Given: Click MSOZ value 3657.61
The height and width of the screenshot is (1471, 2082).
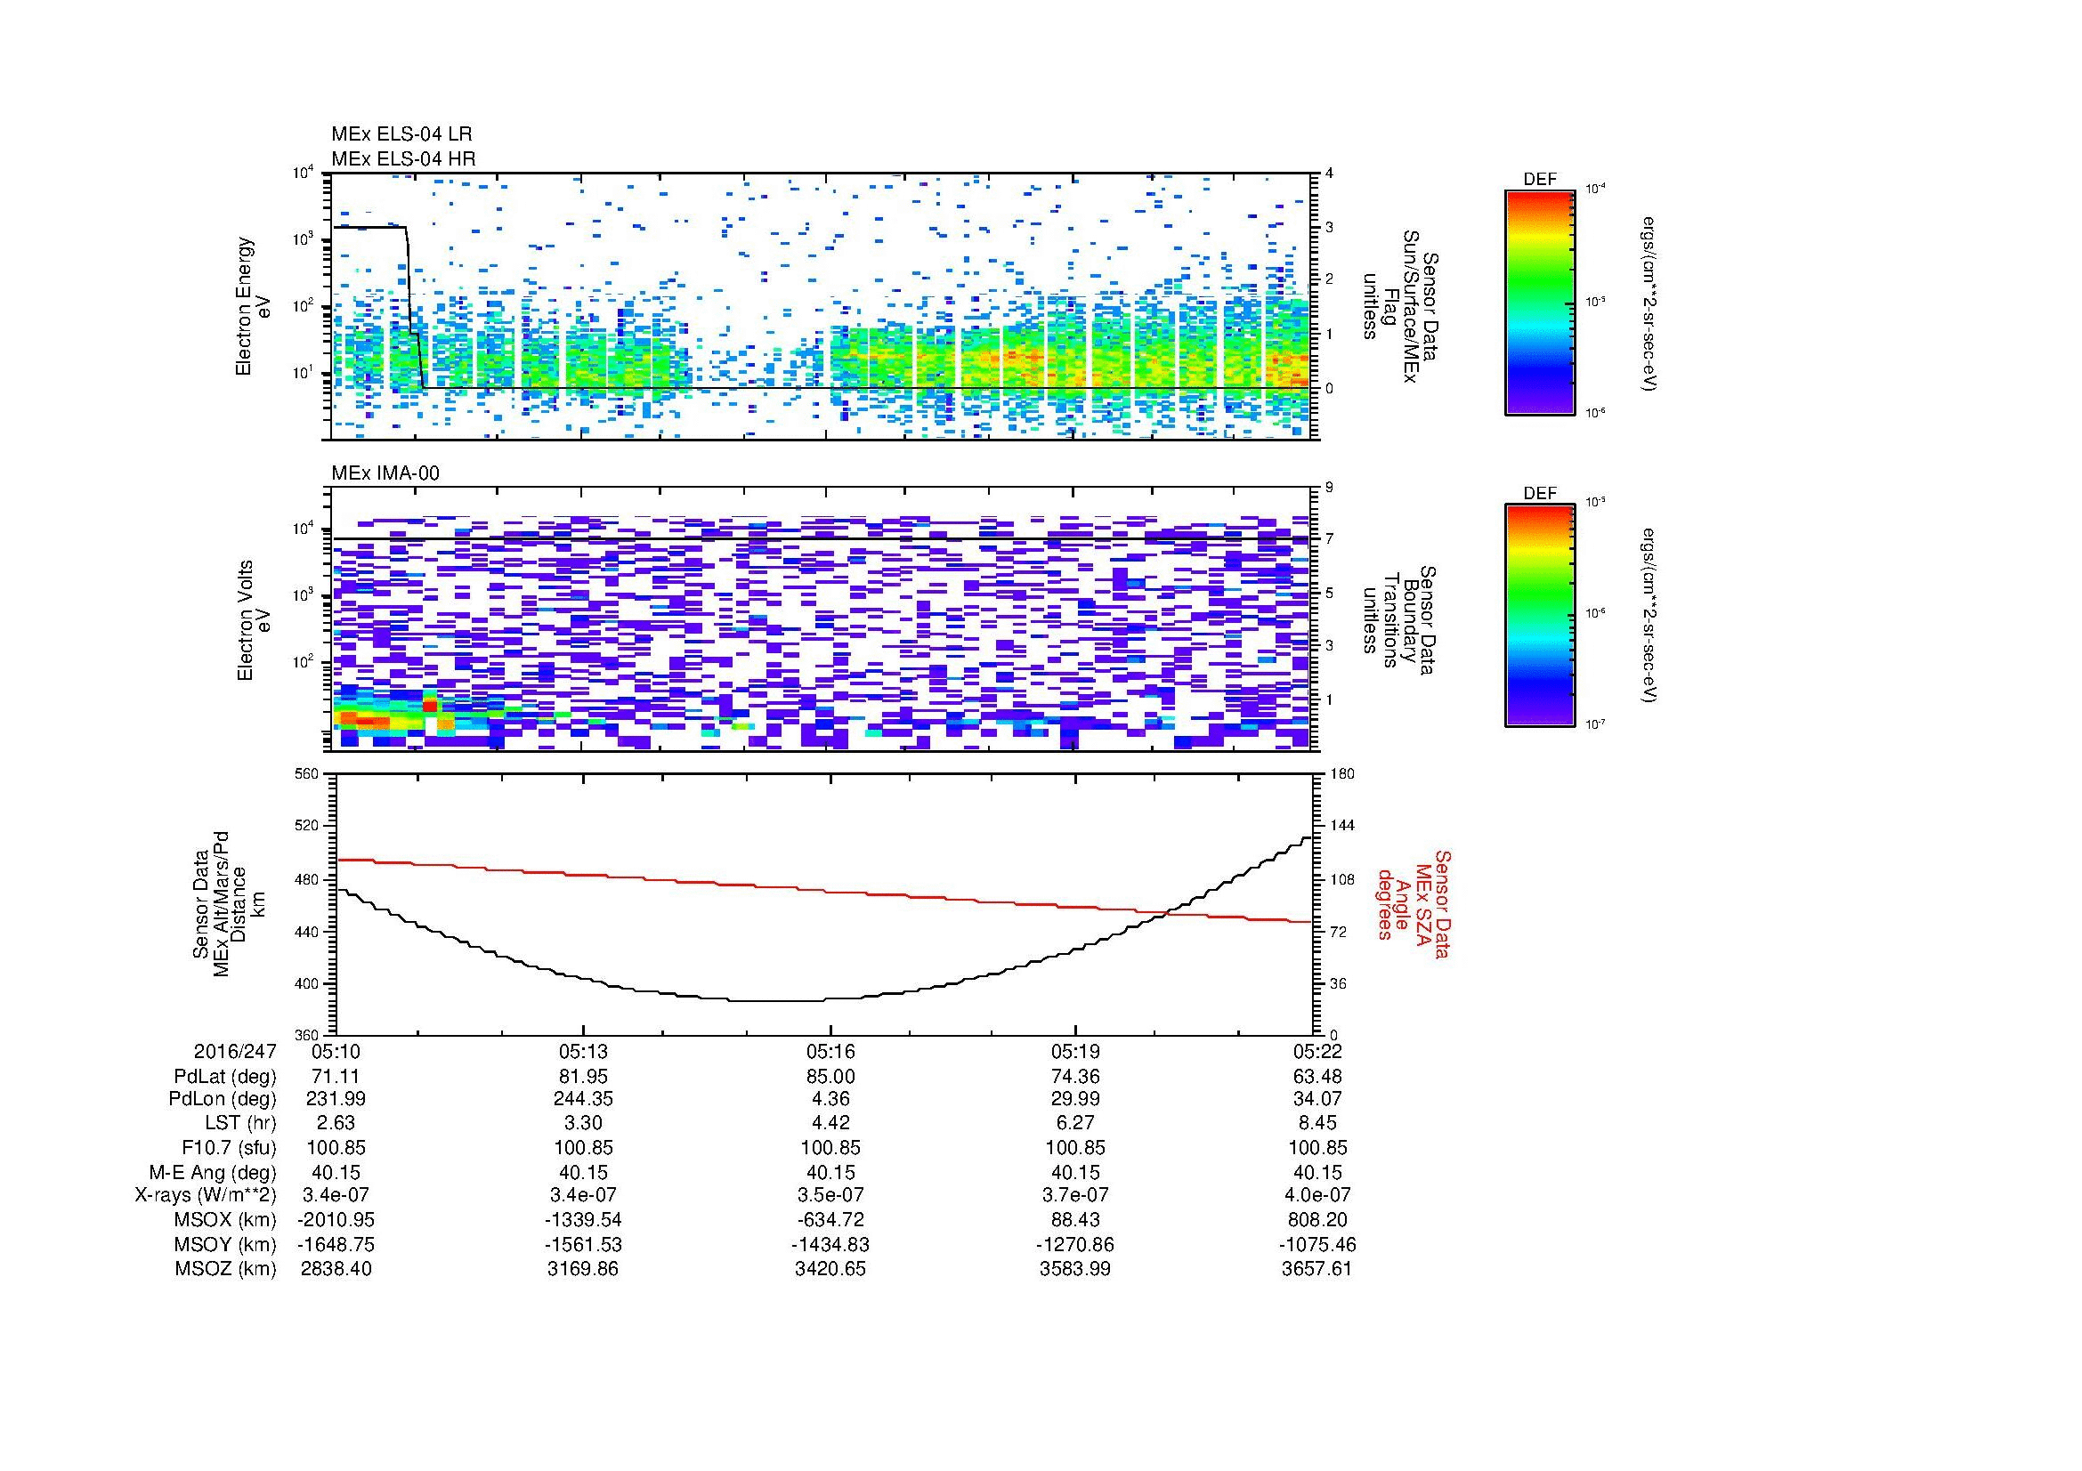Looking at the screenshot, I should coord(1316,1269).
